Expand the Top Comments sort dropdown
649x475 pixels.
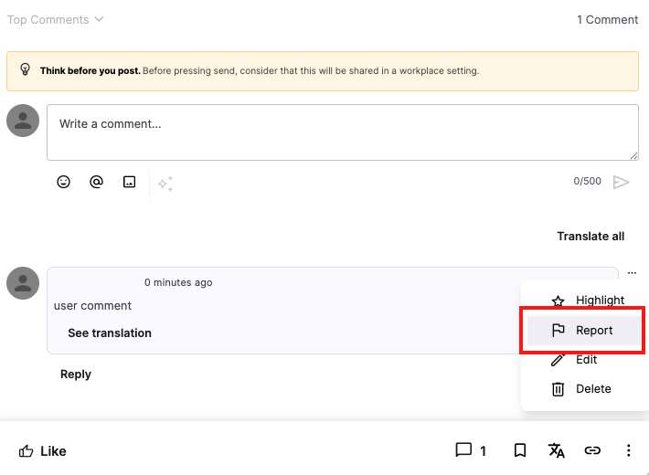[x=55, y=19]
